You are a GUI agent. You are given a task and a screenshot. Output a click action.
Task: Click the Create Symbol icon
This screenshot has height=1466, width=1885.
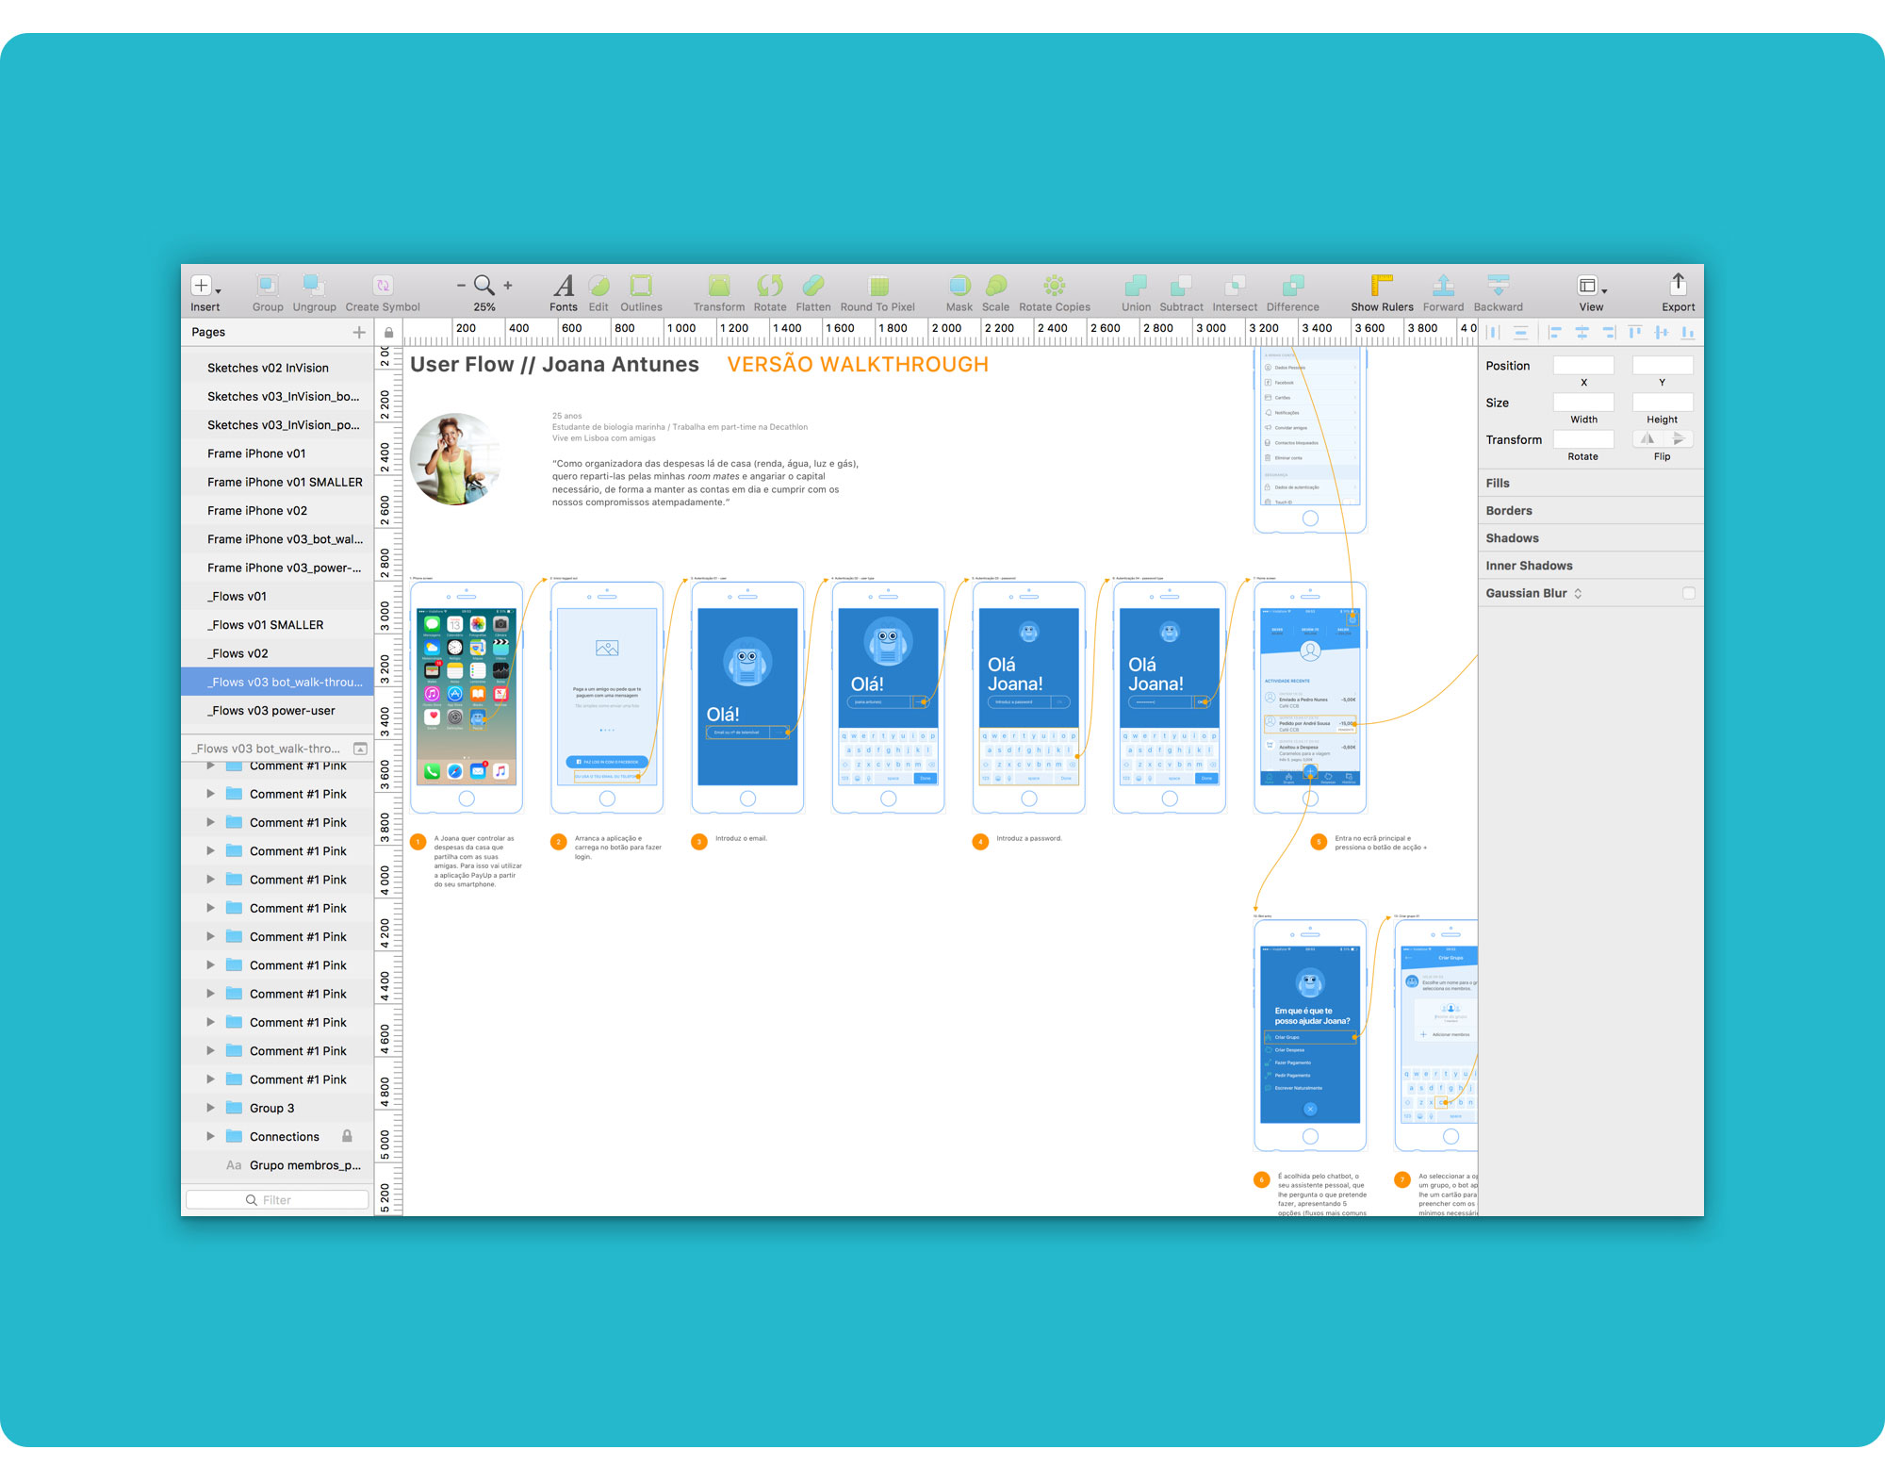(x=382, y=286)
